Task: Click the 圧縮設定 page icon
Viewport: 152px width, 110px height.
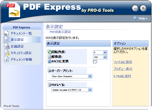Action: 7,46
